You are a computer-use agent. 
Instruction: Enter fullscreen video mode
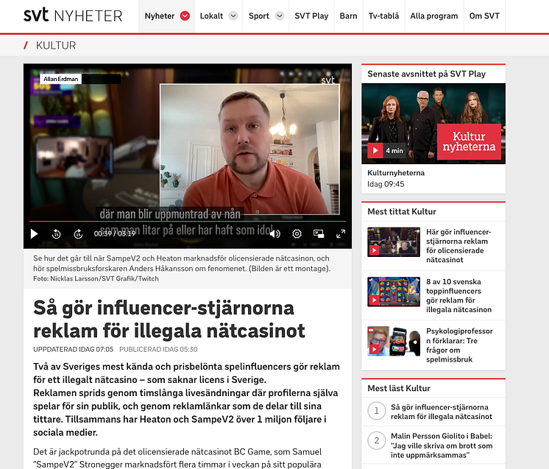click(x=341, y=233)
